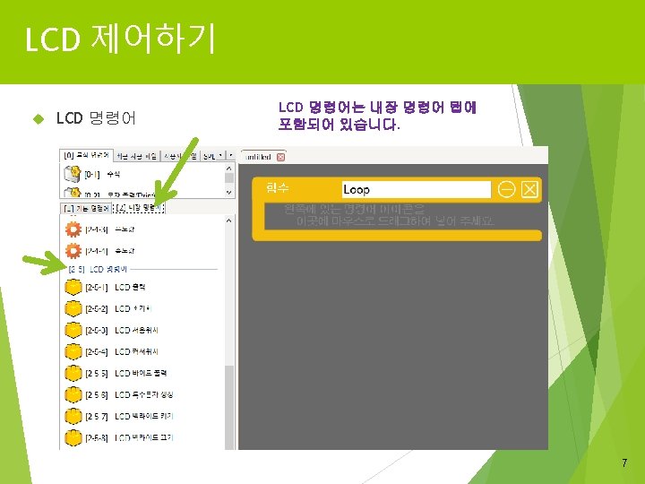Select the [2-5-1] LCD command text

point(116,287)
